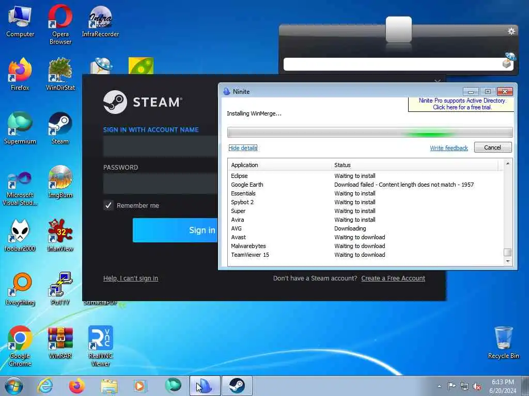Switch to Steam taskbar button

point(237,386)
